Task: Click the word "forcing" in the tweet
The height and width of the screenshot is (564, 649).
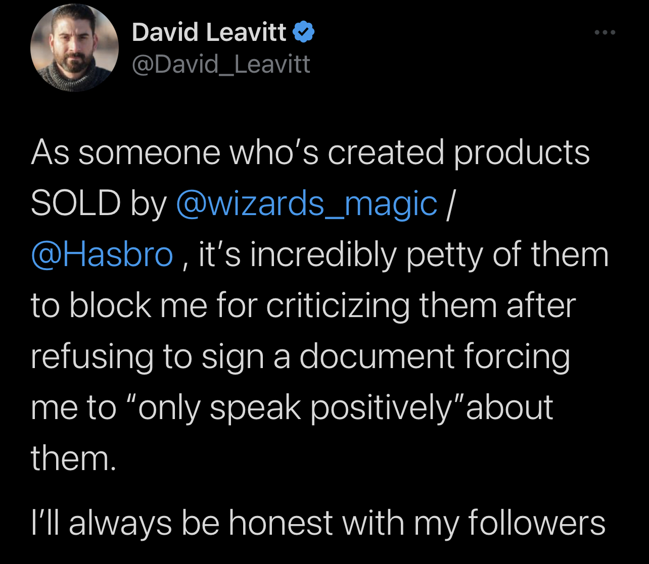Action: point(517,356)
